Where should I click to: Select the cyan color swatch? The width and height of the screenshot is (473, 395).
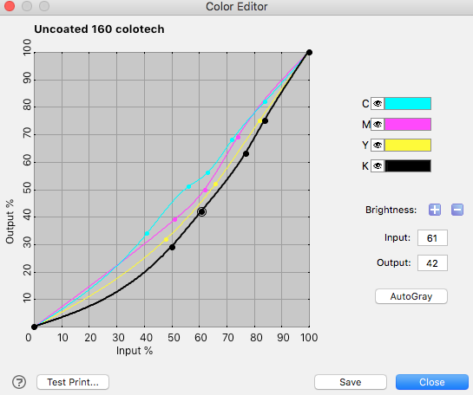[408, 104]
